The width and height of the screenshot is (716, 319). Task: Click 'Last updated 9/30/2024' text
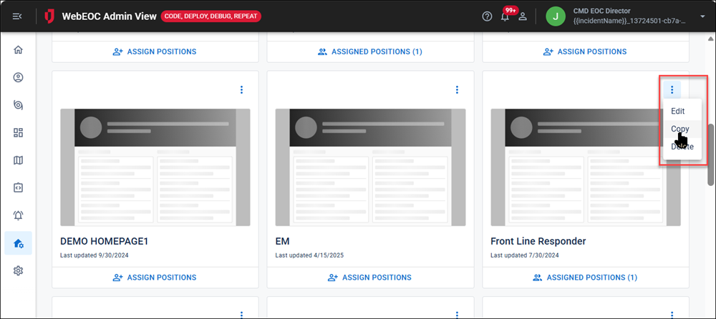[94, 255]
